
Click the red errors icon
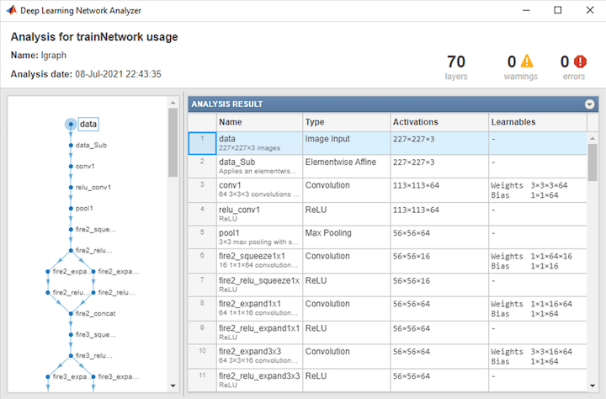[x=580, y=61]
